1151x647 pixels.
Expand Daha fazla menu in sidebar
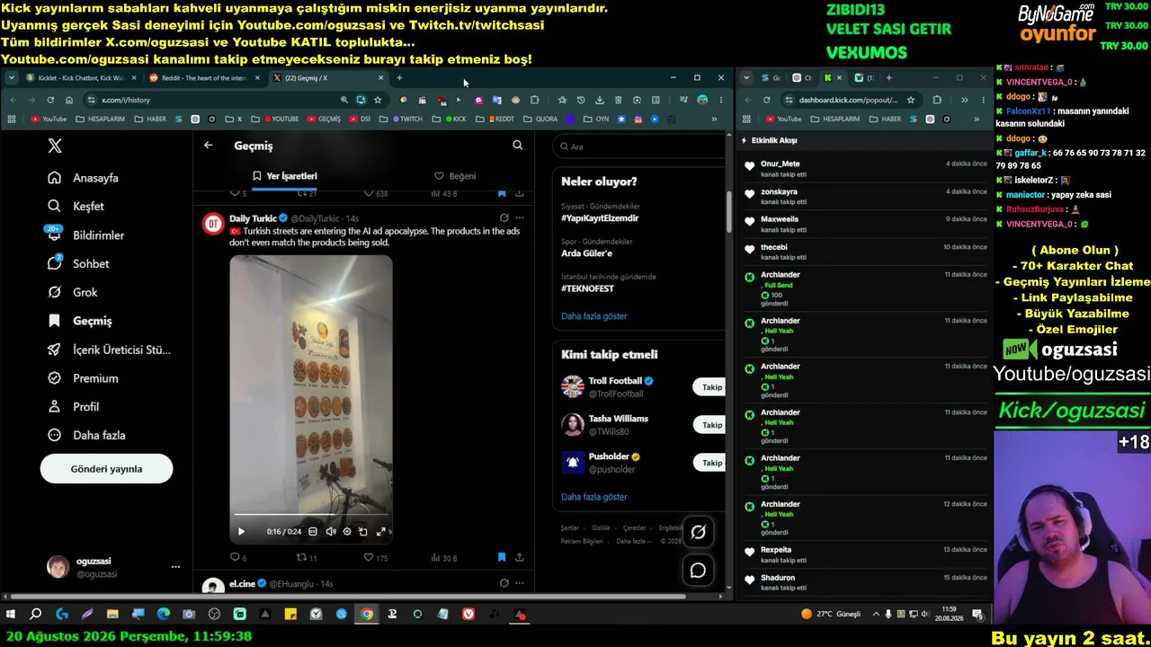pos(86,436)
